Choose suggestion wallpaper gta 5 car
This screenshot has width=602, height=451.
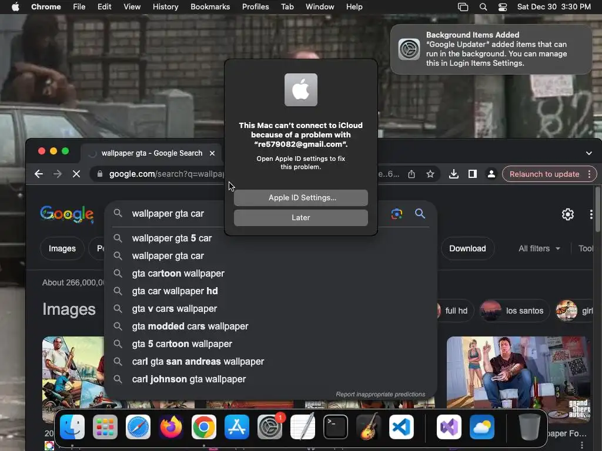coord(172,238)
